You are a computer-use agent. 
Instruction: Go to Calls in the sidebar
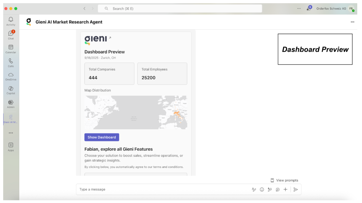pos(11,63)
